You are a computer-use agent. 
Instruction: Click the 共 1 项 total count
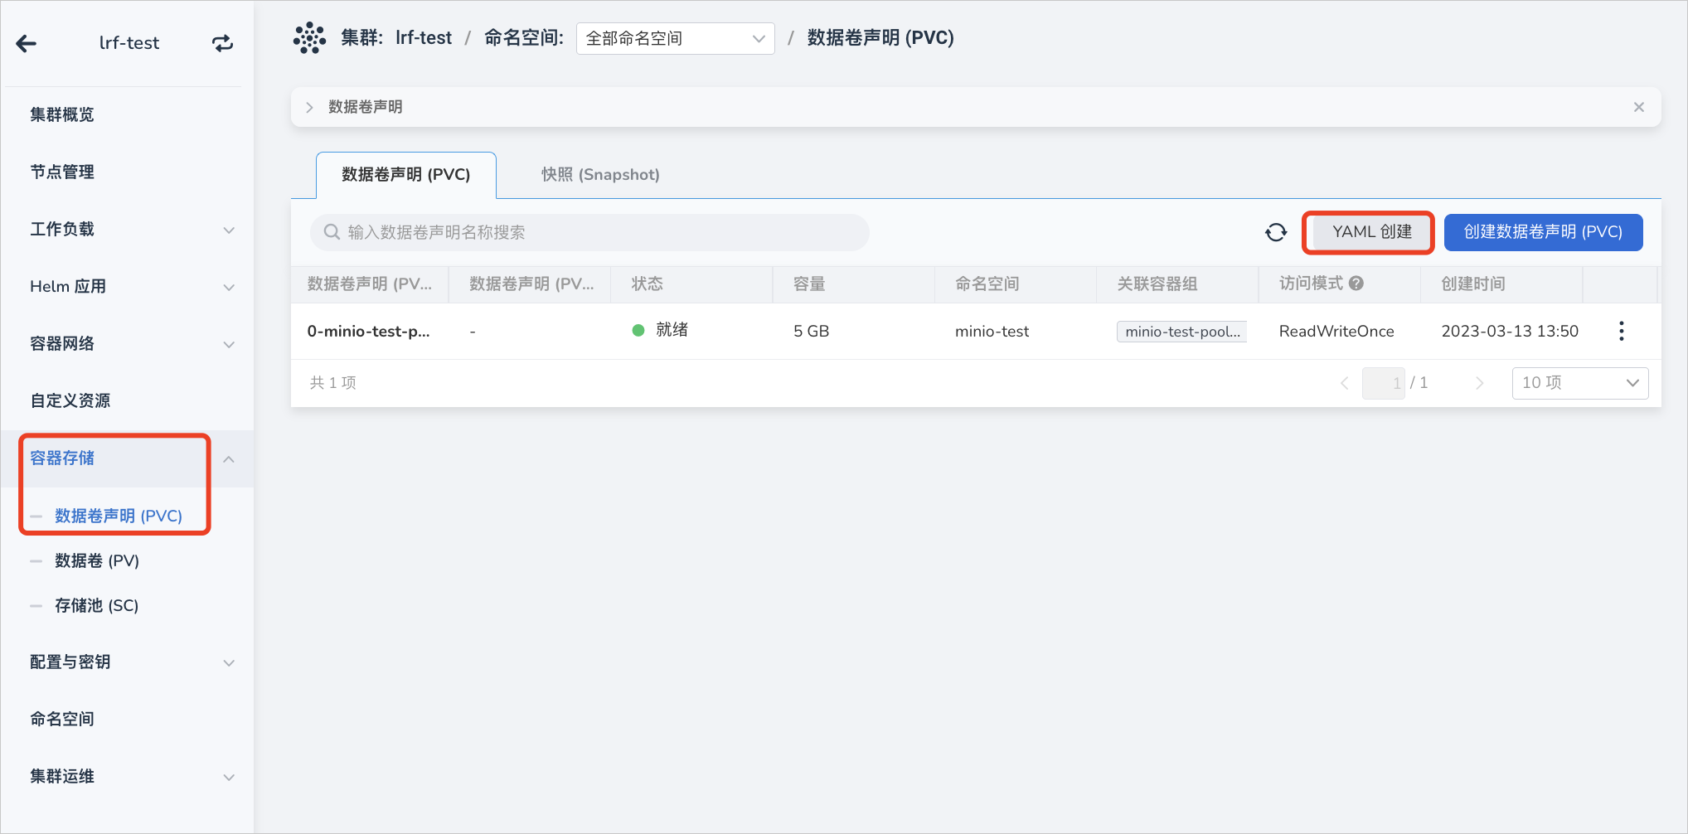click(333, 383)
